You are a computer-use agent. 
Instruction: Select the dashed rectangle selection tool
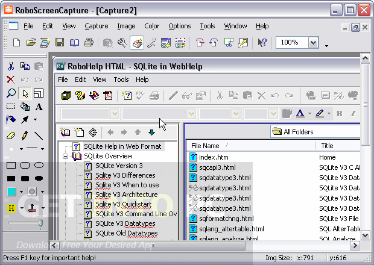[x=11, y=106]
